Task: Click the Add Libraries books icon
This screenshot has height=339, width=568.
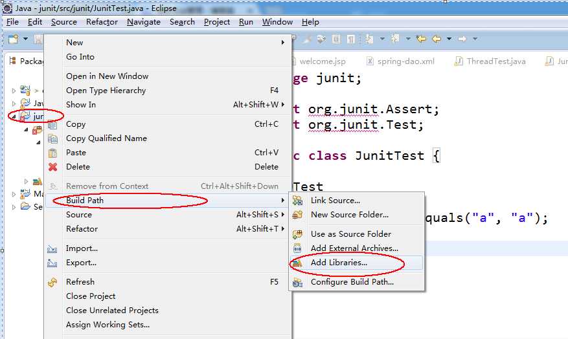Action: [x=297, y=263]
